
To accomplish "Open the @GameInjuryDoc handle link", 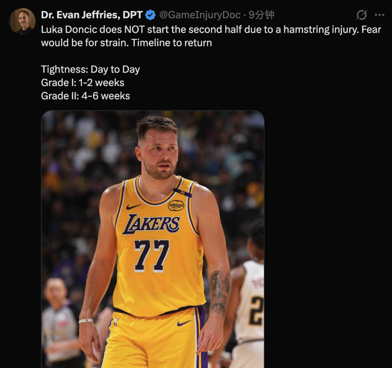I will pyautogui.click(x=200, y=15).
